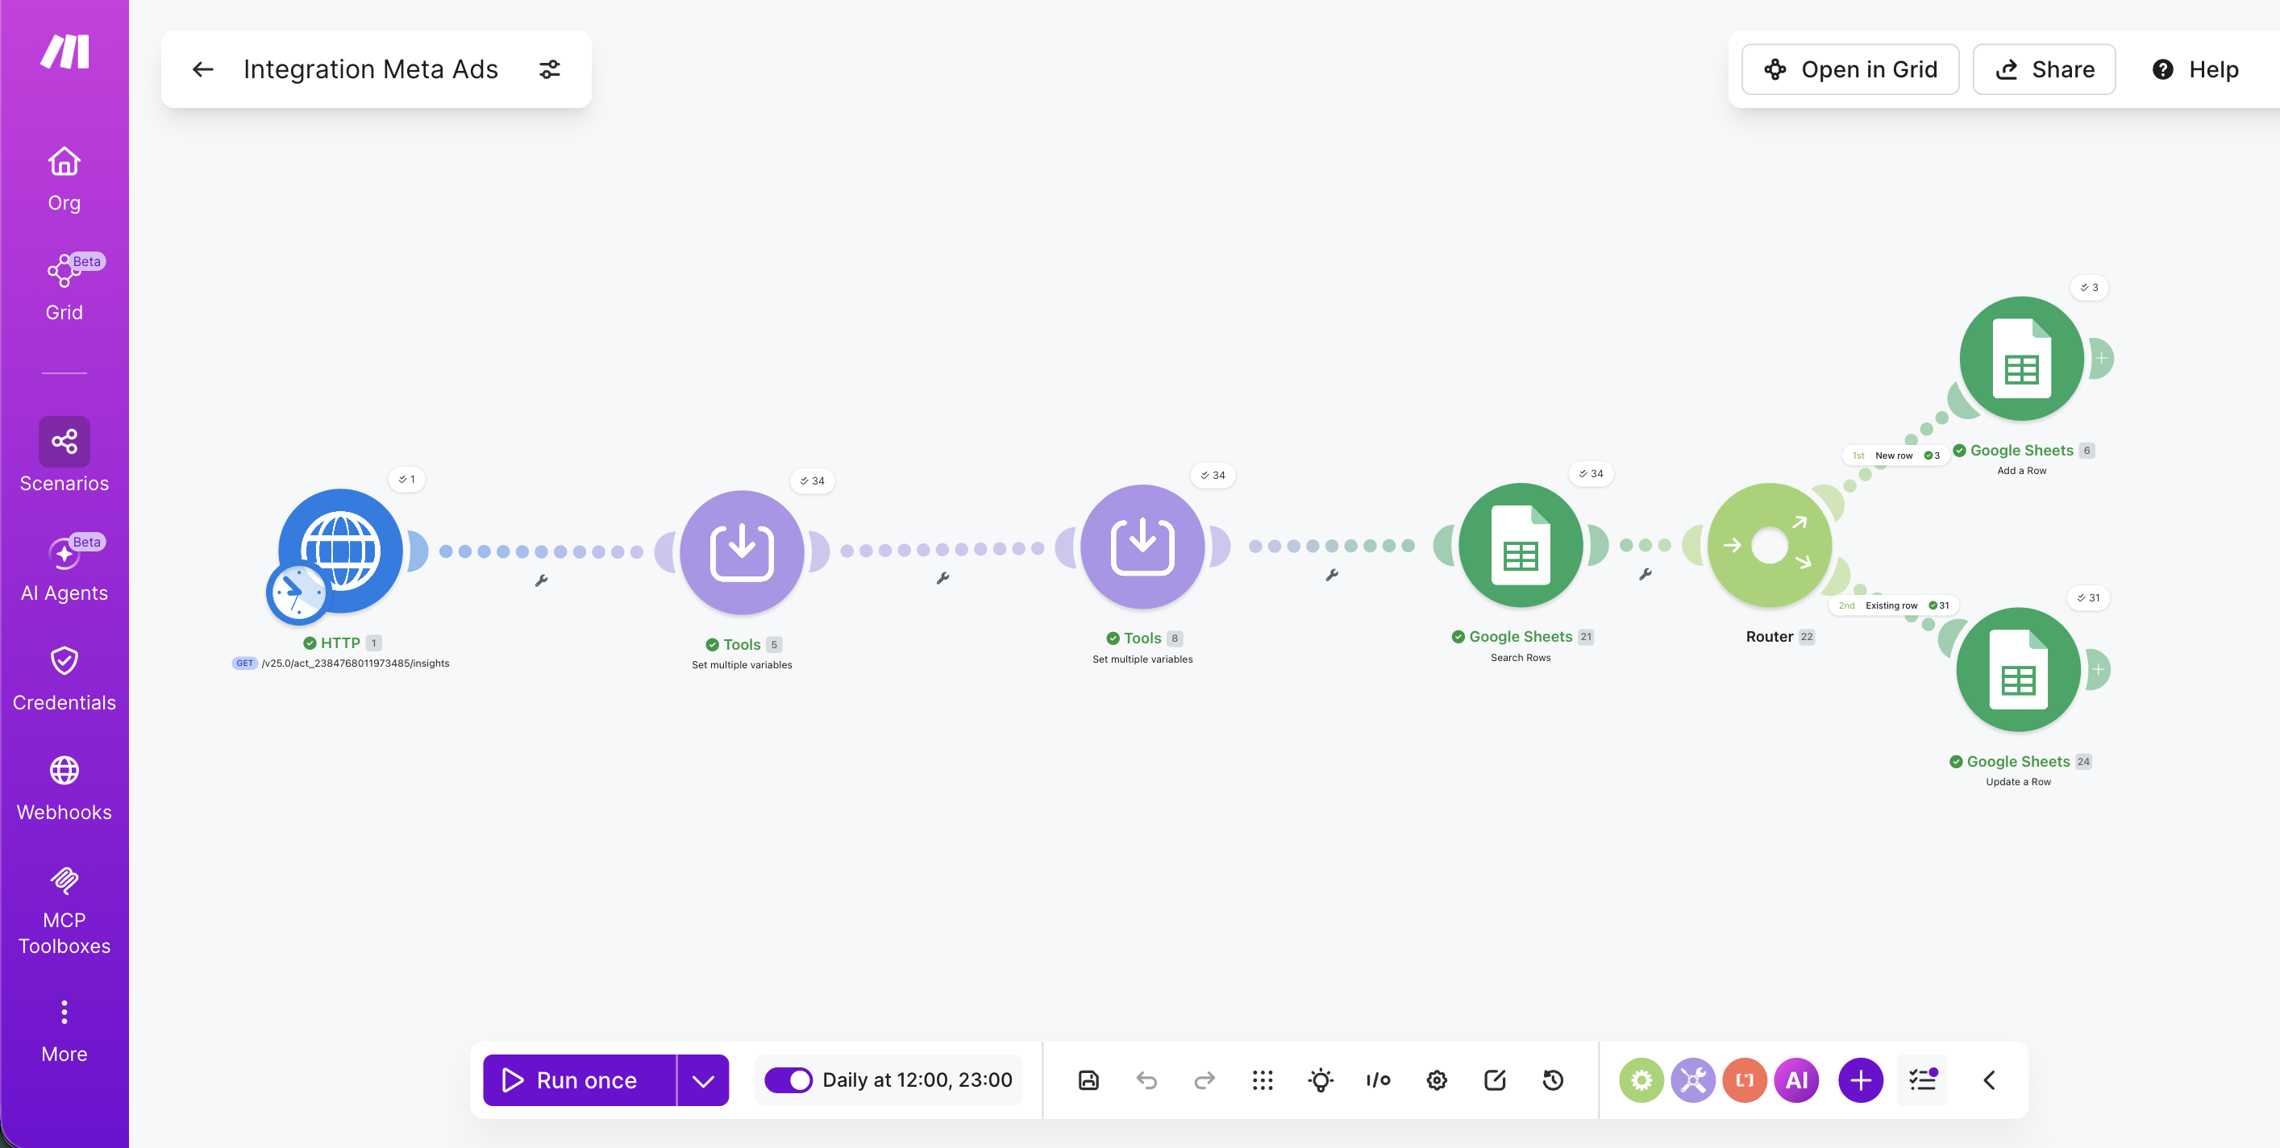Open the filter wrench between Tools 5 and Tools 8
This screenshot has width=2280, height=1148.
942,578
